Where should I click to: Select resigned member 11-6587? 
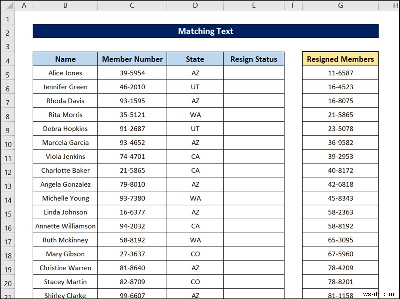click(340, 73)
